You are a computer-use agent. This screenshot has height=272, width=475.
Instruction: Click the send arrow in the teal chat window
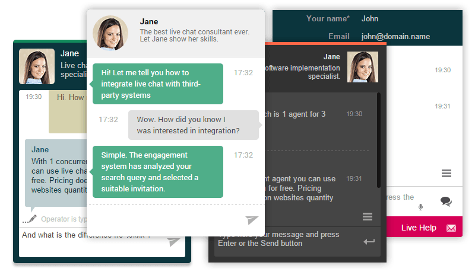point(173,242)
